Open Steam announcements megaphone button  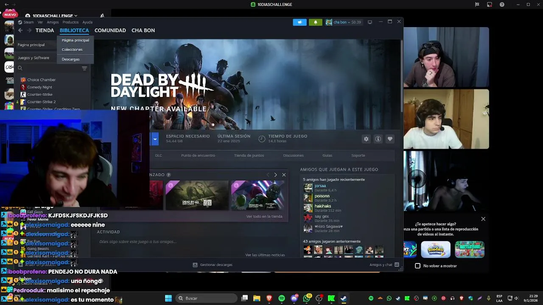[x=299, y=22]
